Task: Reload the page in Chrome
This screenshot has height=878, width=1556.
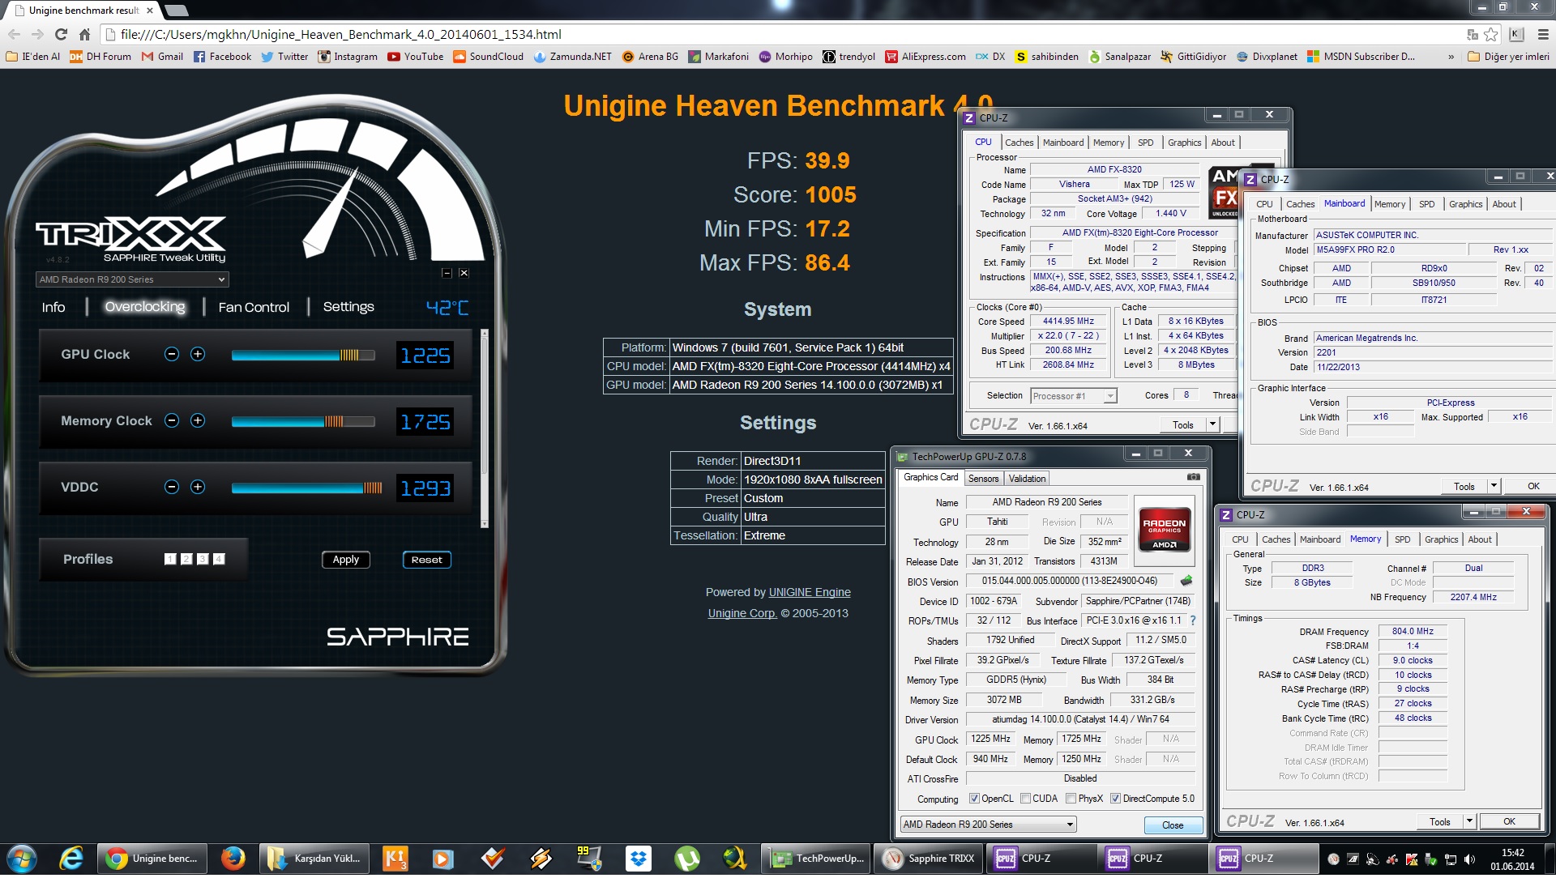Action: pos(61,34)
